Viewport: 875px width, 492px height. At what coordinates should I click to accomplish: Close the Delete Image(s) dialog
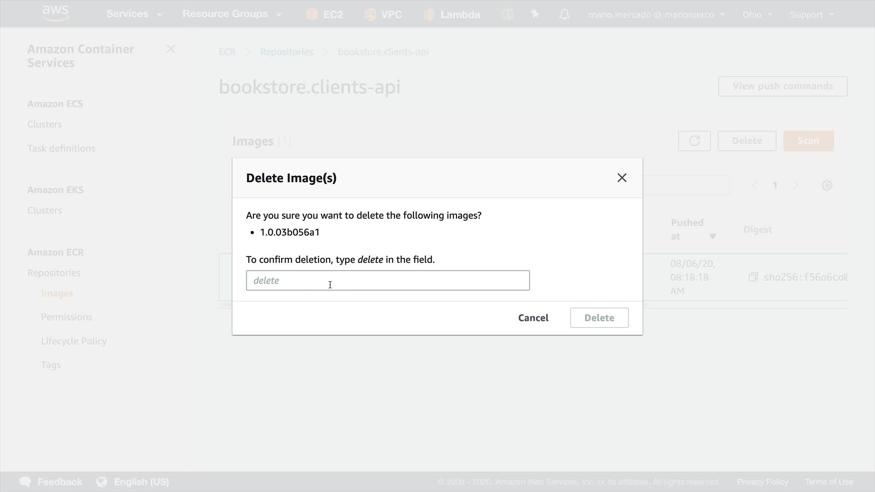click(x=622, y=178)
